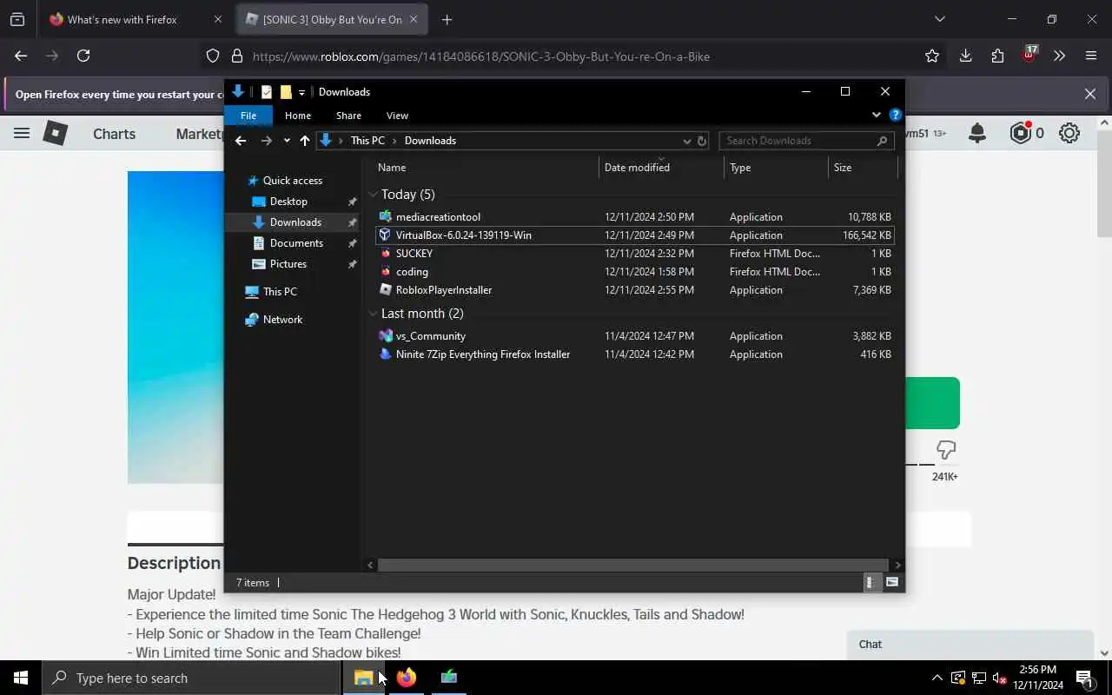Click New folder icon in quick access toolbar
Screen dimensions: 1112x695
coord(286,92)
